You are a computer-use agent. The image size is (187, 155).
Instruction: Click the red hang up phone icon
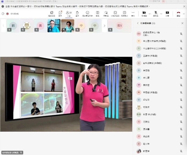(178, 13)
